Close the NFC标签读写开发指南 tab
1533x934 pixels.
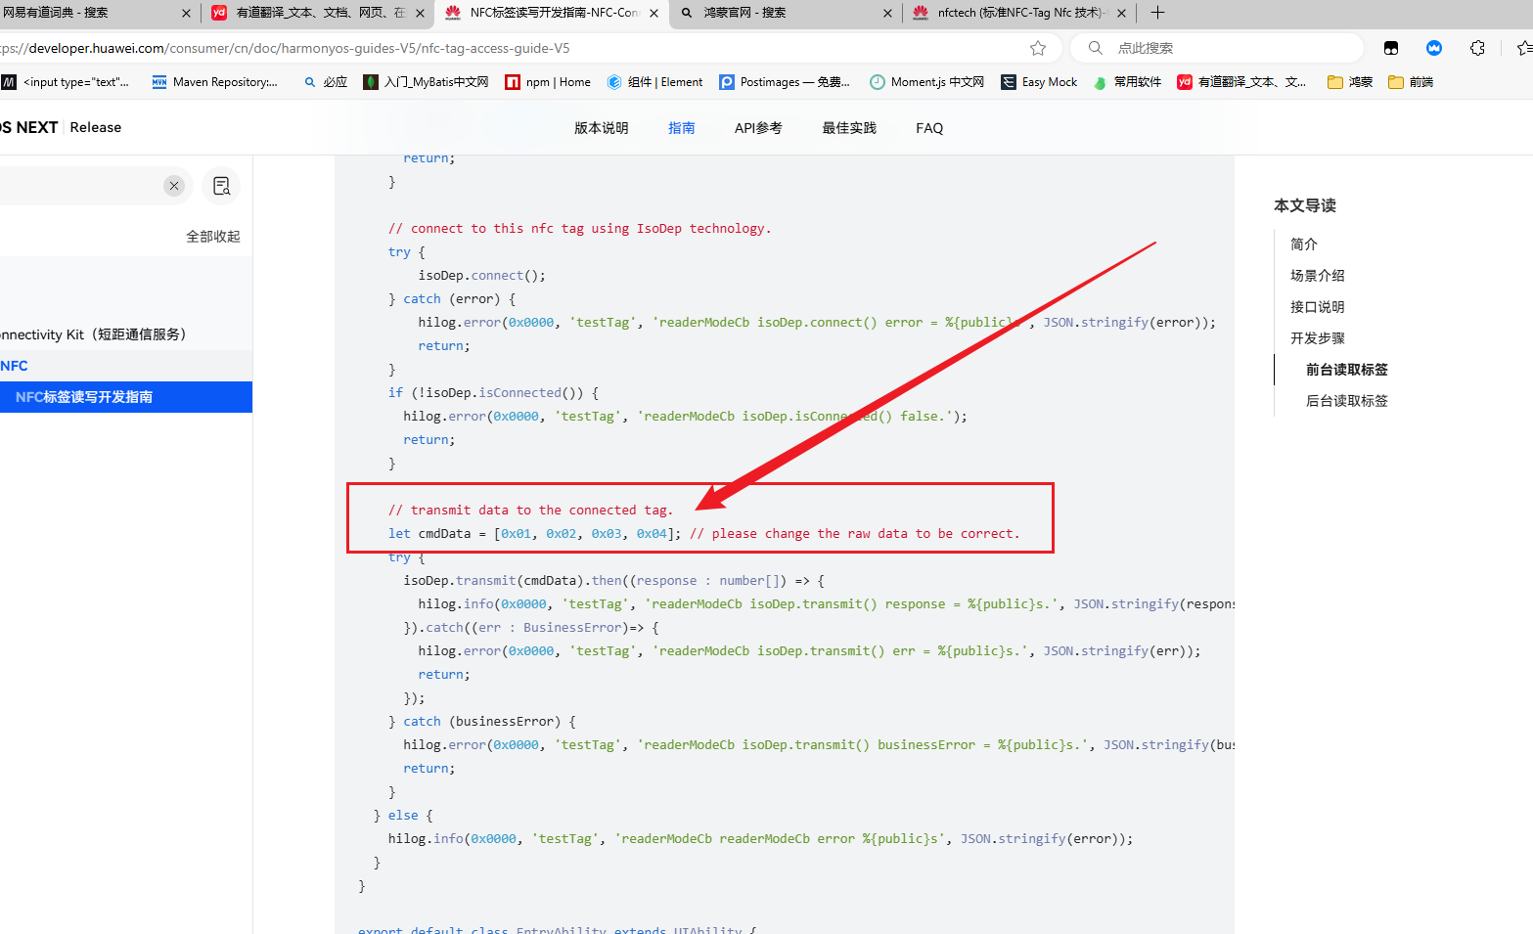(654, 13)
